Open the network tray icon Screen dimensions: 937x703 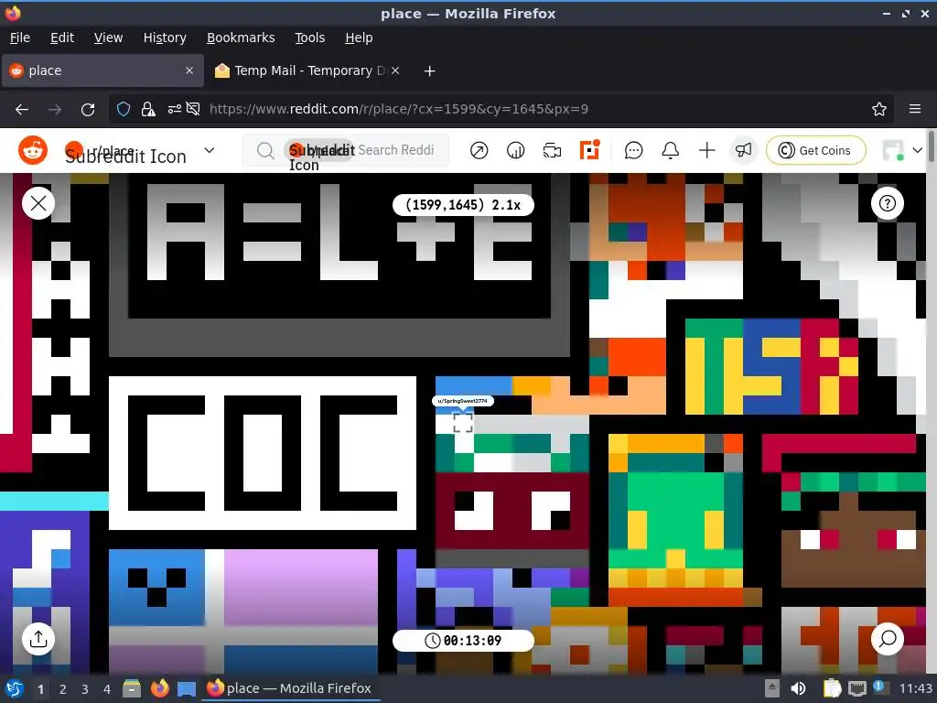coord(857,688)
